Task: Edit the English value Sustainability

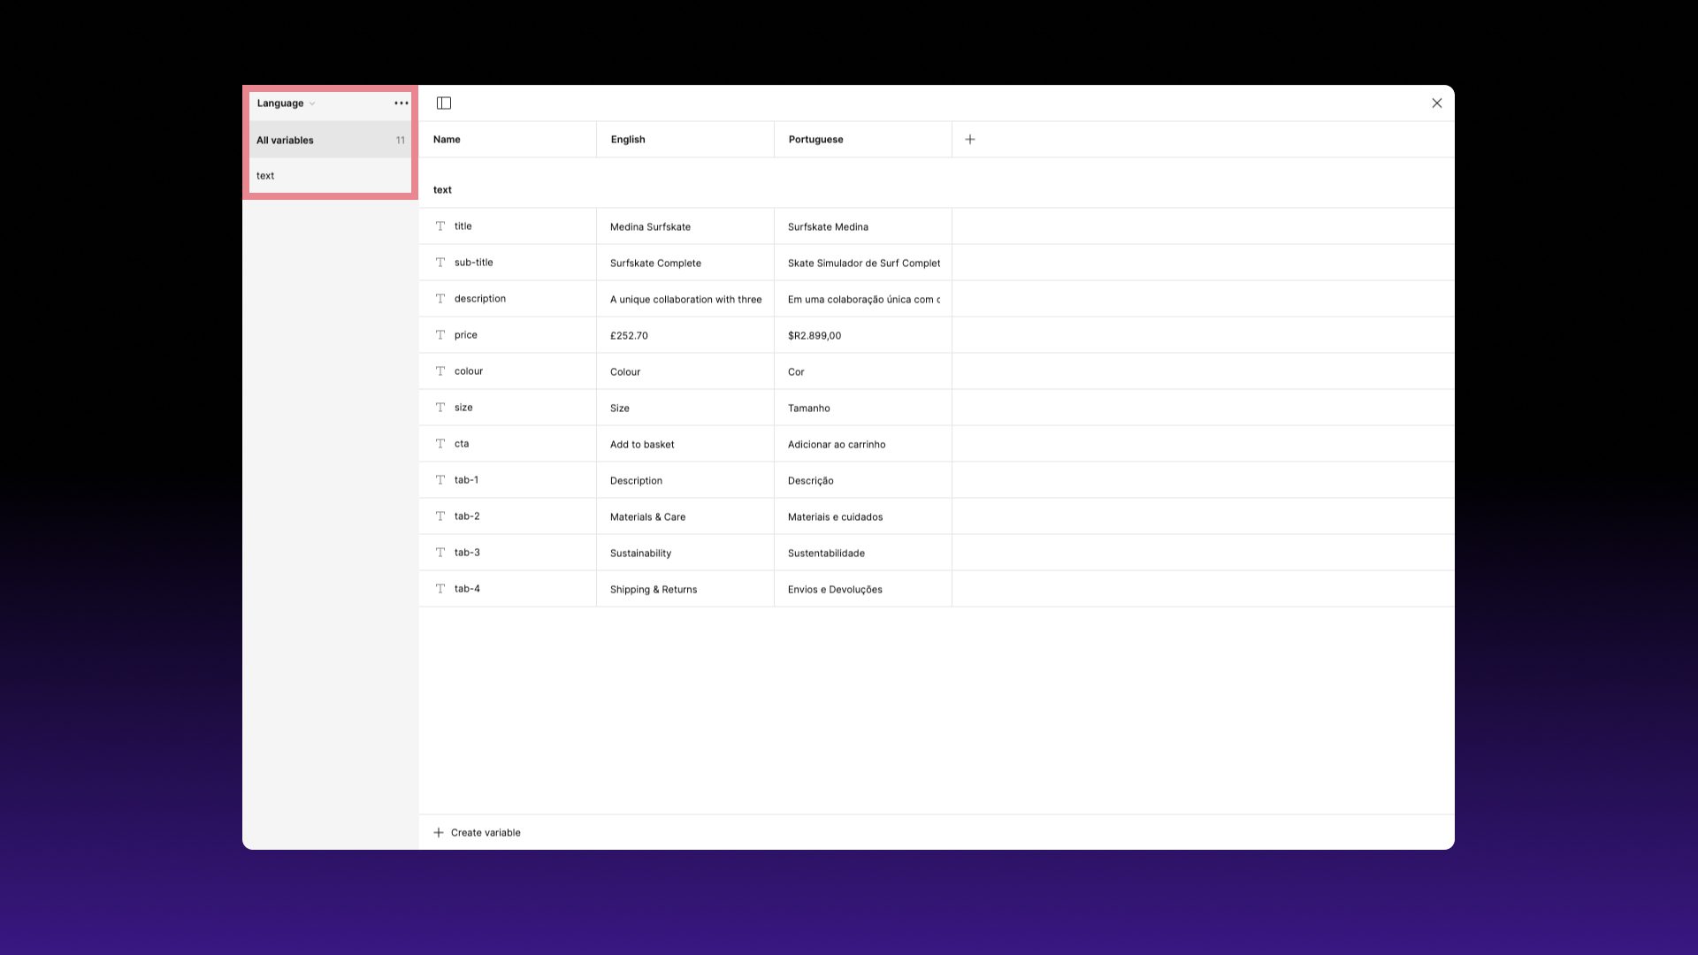Action: click(641, 553)
